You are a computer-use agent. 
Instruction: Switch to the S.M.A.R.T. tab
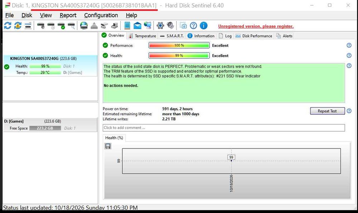click(172, 36)
